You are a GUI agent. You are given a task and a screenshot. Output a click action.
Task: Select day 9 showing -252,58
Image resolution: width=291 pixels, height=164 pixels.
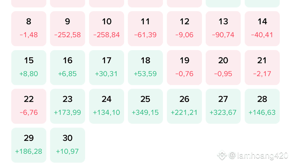pos(67,28)
